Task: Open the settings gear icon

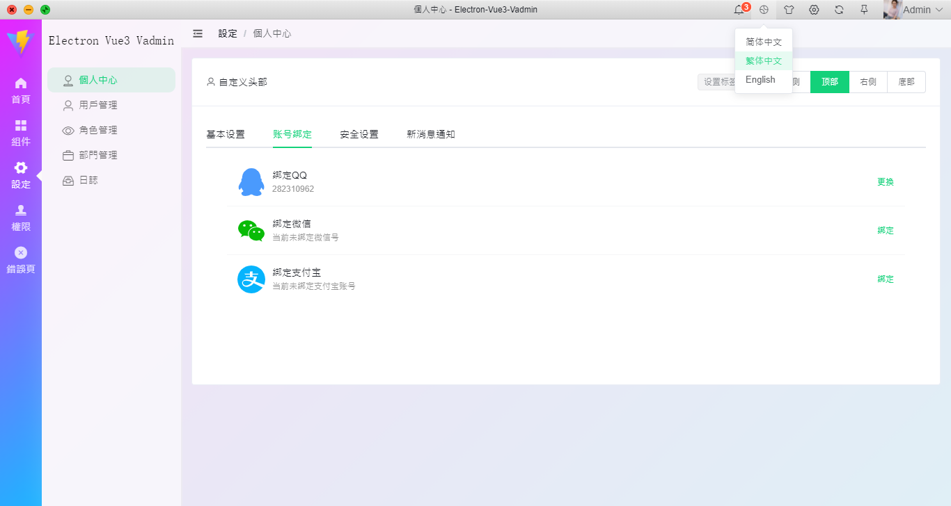Action: click(x=813, y=10)
